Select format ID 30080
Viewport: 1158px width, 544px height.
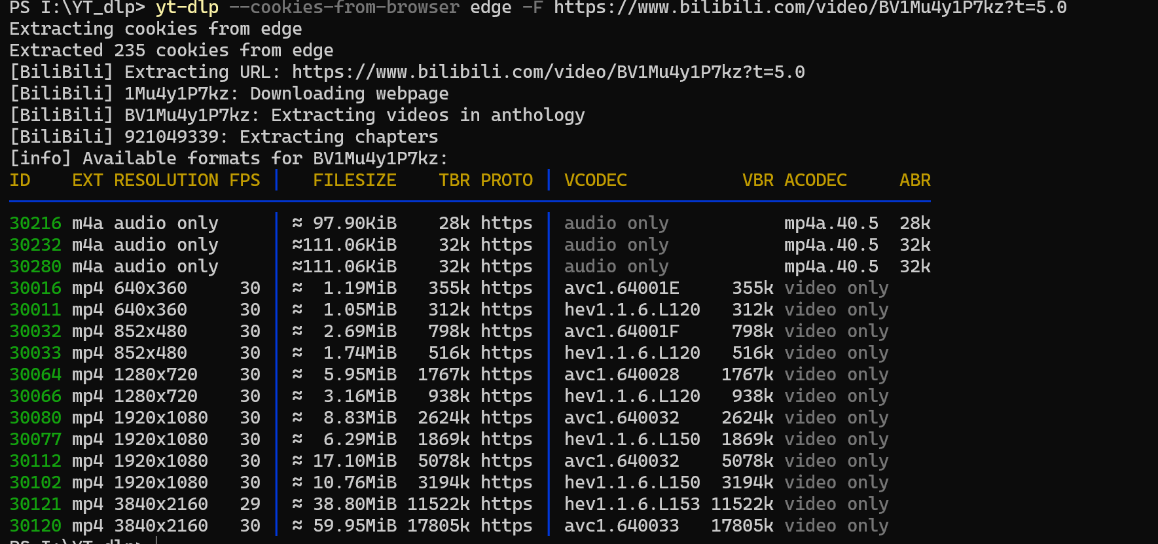tap(35, 418)
